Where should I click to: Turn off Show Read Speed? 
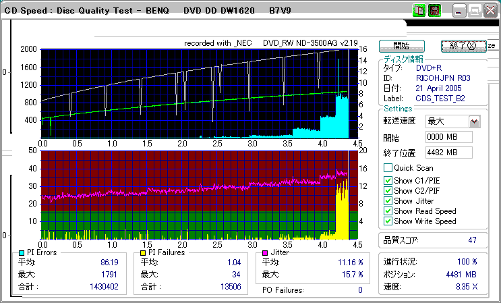(x=388, y=211)
